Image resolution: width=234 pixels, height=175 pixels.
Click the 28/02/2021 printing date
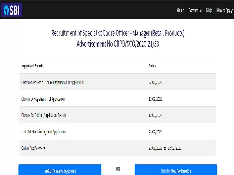(x=155, y=132)
